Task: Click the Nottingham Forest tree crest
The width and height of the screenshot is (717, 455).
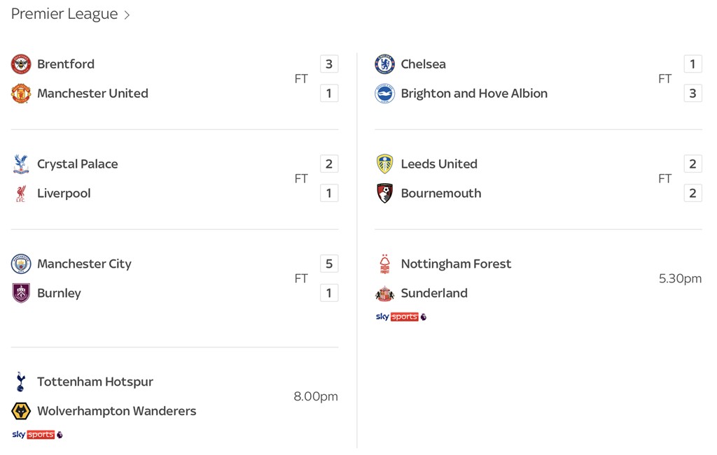Action: coord(384,264)
